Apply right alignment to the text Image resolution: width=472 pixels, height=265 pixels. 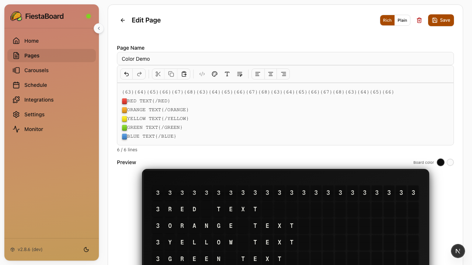(x=284, y=74)
